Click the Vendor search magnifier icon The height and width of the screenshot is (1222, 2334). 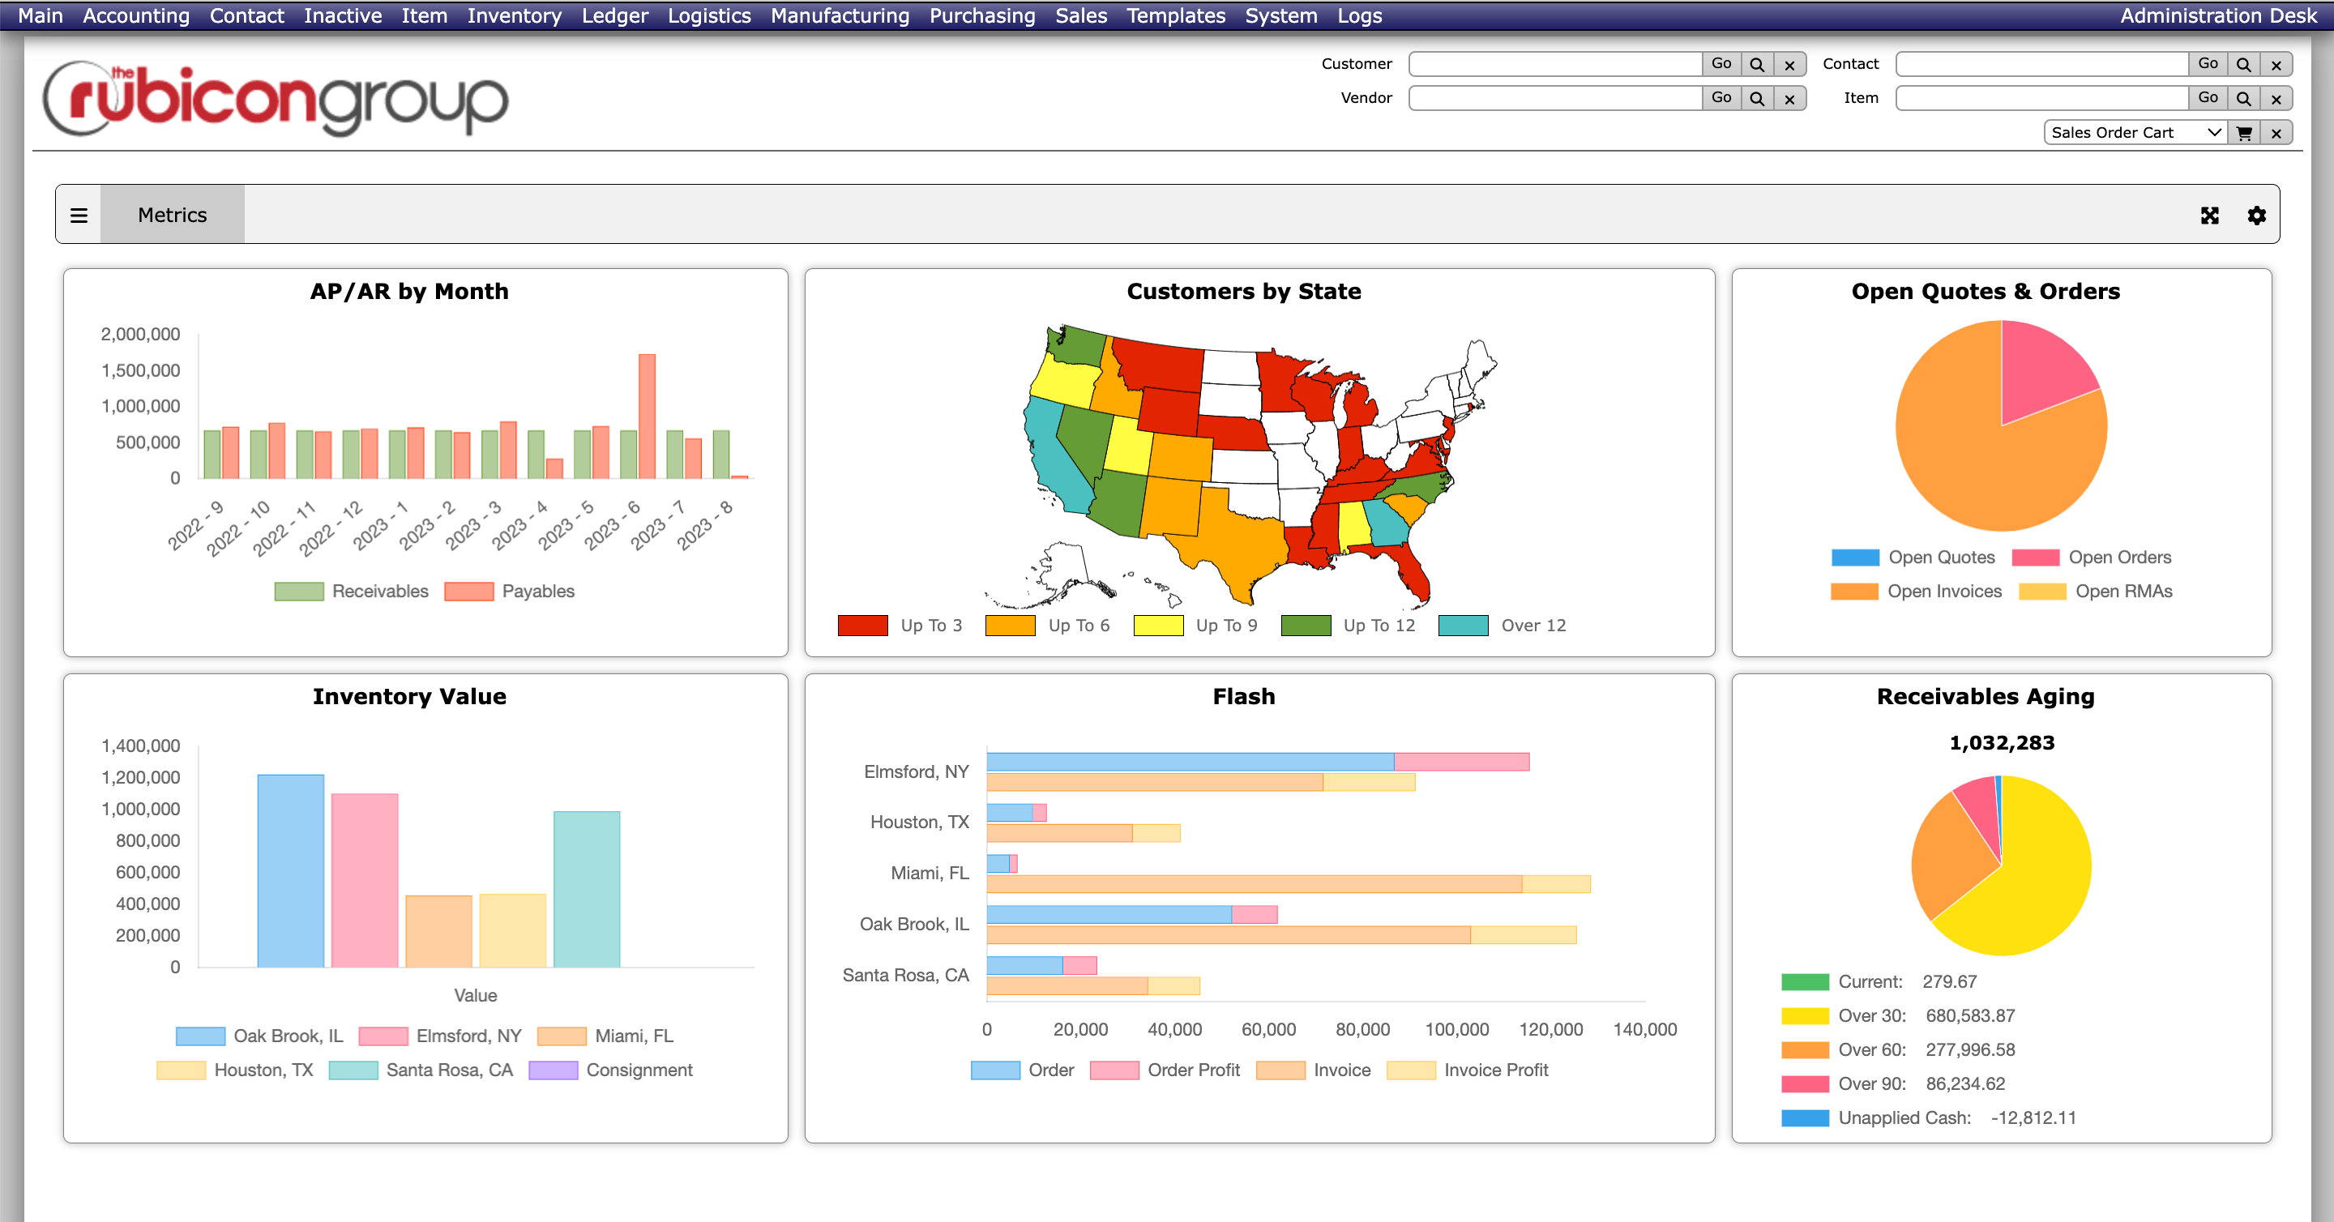click(1756, 98)
